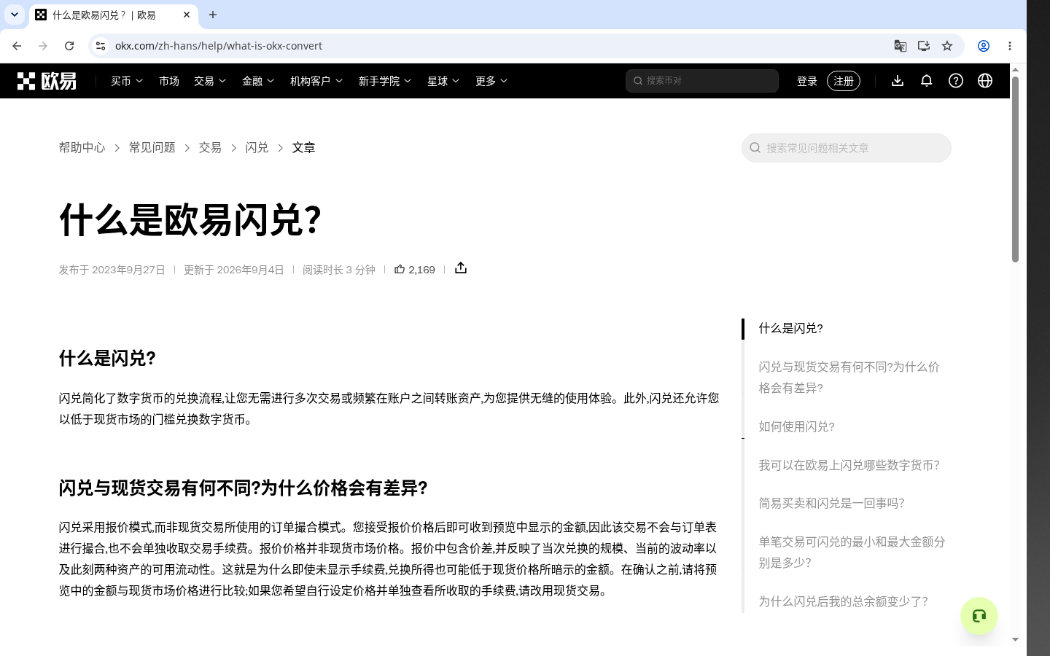This screenshot has width=1050, height=656.
Task: Open a new browser tab
Action: click(213, 15)
